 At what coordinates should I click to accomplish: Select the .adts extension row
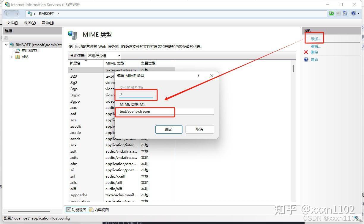click(x=121, y=158)
